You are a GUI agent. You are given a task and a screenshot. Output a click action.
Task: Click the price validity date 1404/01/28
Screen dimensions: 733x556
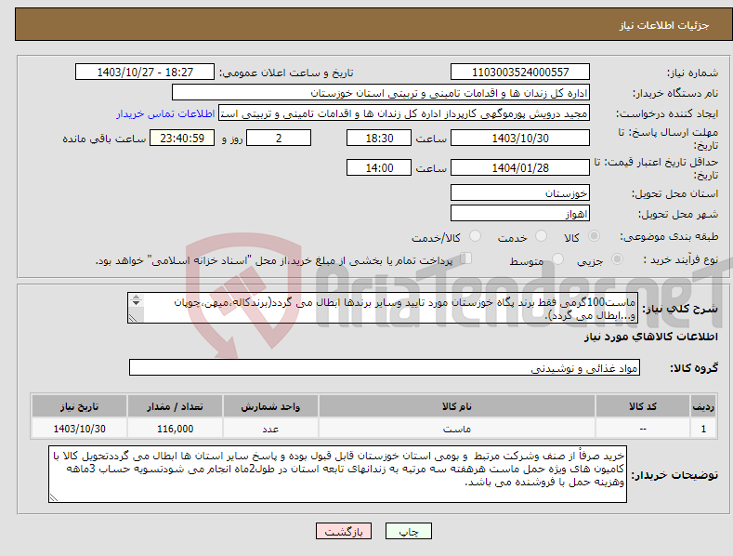(520, 167)
